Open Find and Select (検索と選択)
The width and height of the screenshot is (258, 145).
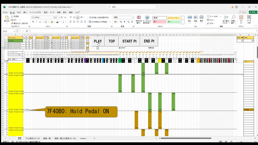tap(233, 20)
